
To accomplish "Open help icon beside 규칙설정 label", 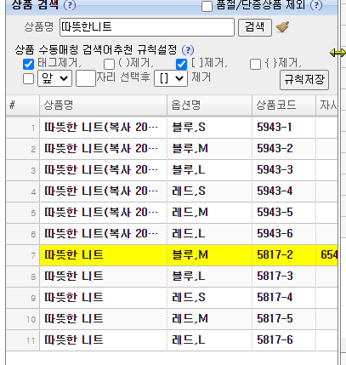I will [188, 50].
